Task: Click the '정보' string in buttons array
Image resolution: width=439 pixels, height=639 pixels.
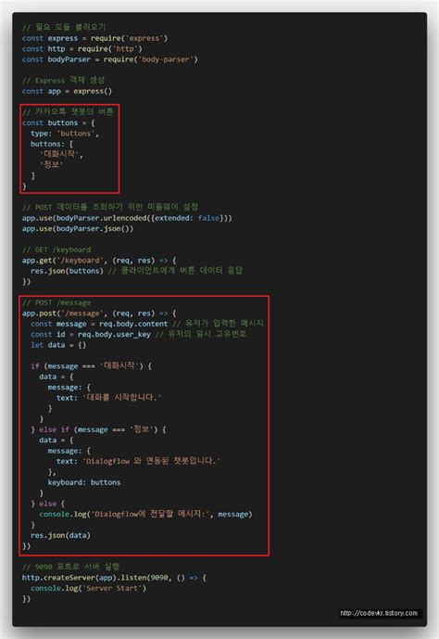Action: 51,165
